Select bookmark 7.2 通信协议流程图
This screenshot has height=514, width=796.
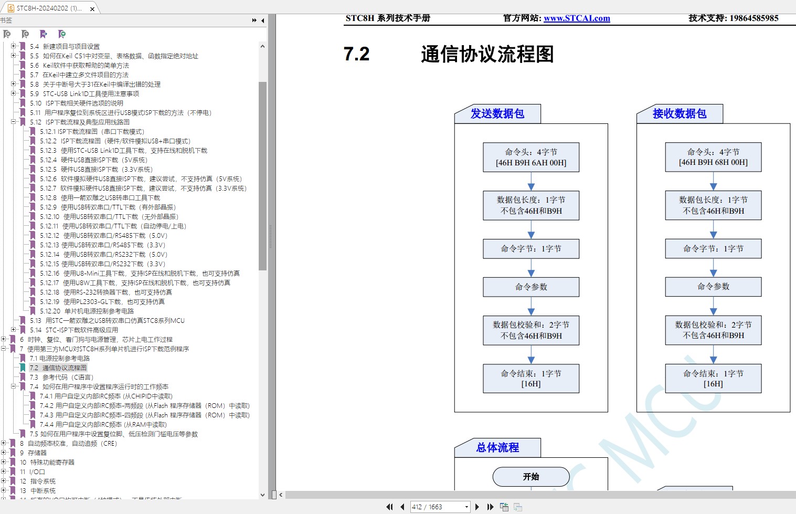click(58, 368)
